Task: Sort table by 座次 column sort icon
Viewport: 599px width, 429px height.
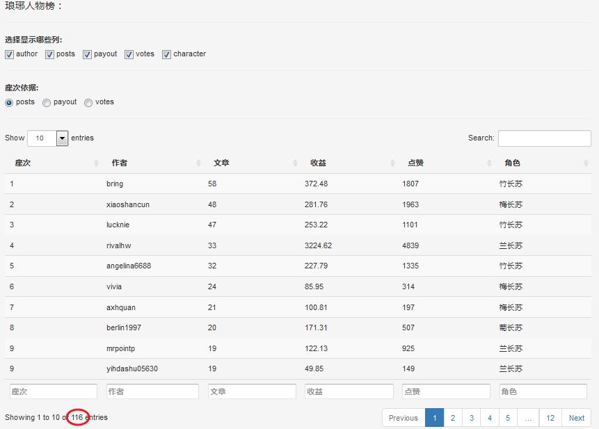Action: [x=96, y=163]
